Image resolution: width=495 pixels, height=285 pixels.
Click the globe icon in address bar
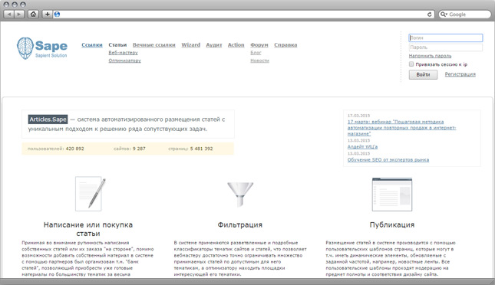(57, 15)
